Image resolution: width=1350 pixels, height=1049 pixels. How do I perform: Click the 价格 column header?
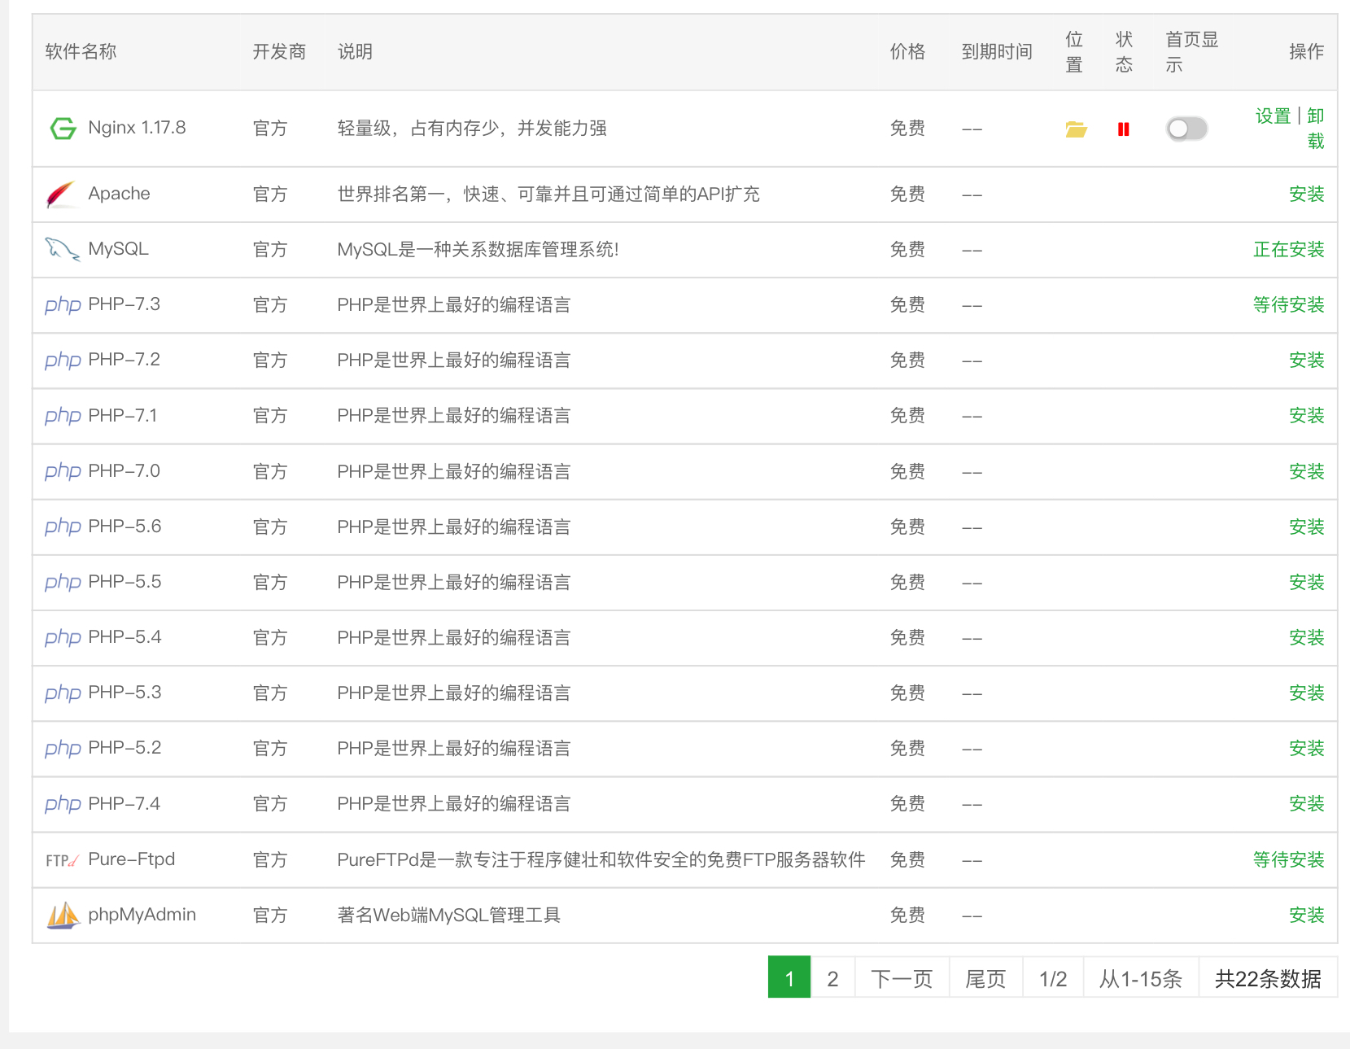coord(907,52)
